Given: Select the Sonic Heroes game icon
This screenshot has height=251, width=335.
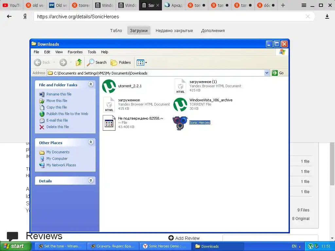Looking at the screenshot, I should click(x=180, y=123).
